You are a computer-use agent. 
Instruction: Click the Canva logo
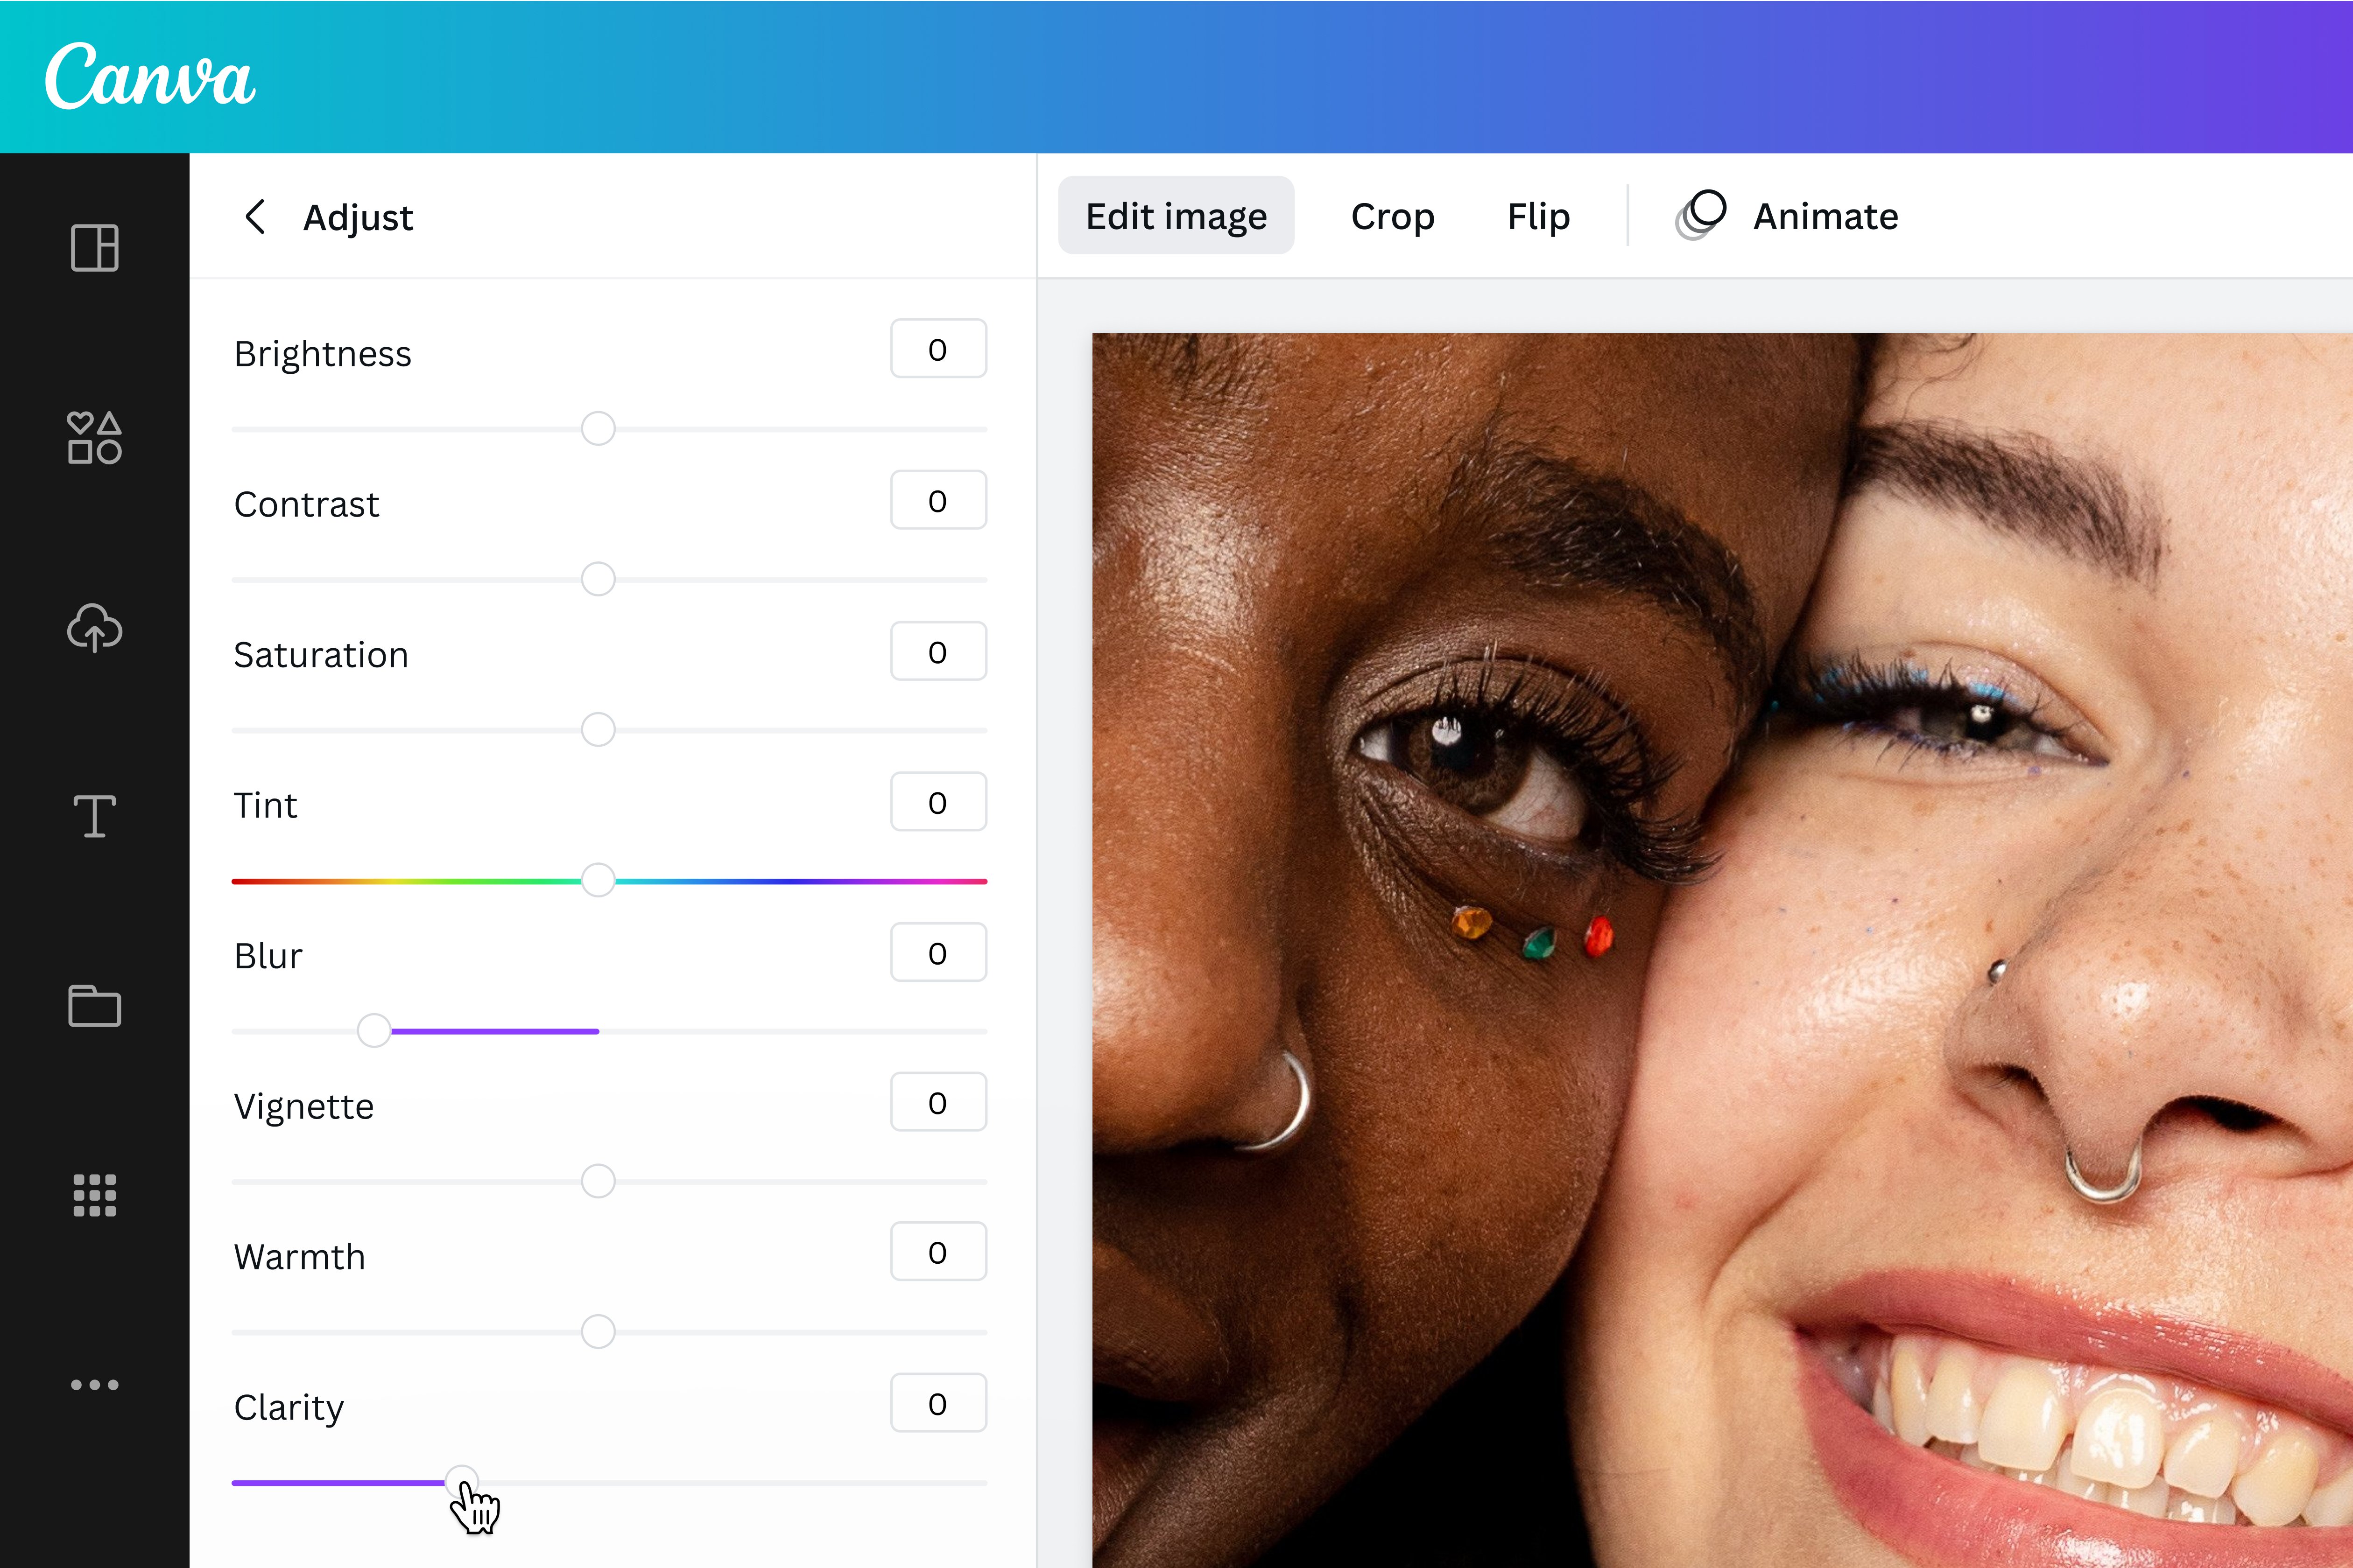(150, 77)
